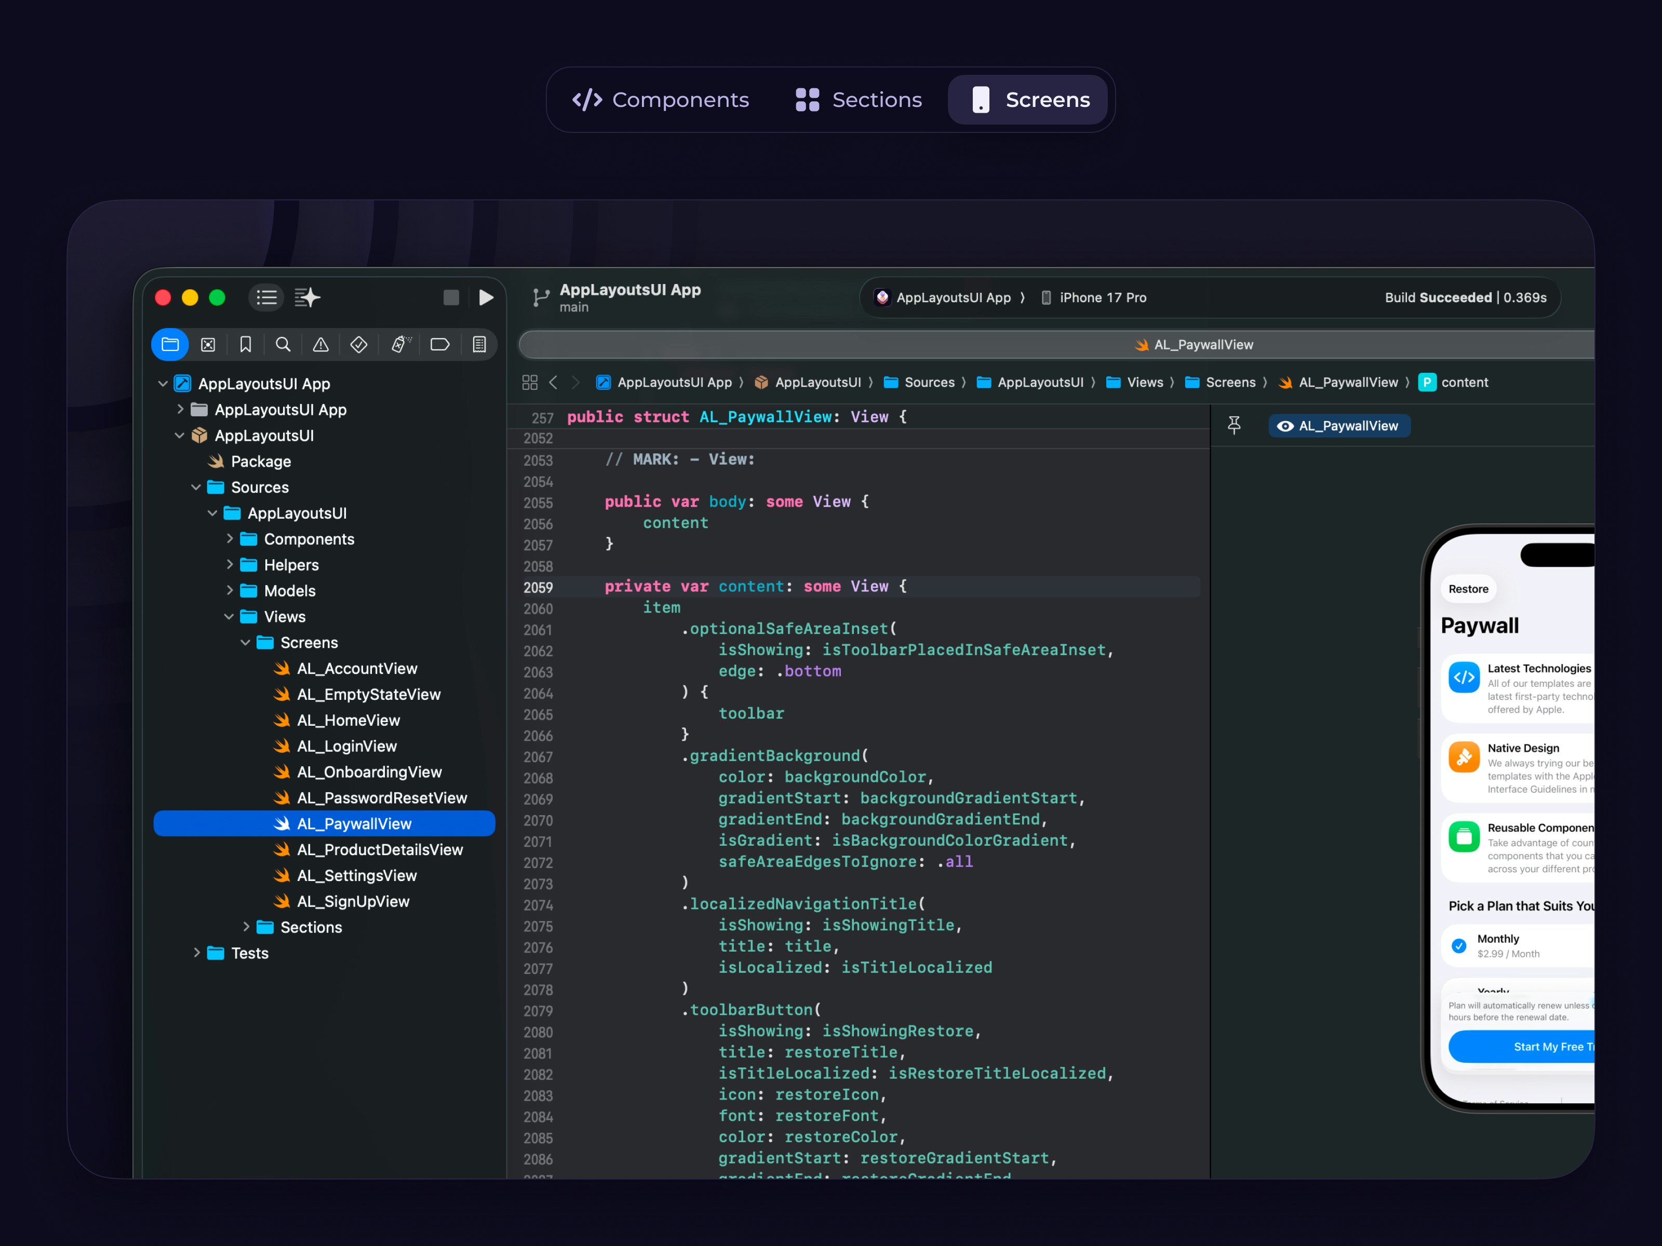1662x1246 pixels.
Task: Open the Bookmark navigator icon
Action: click(246, 345)
